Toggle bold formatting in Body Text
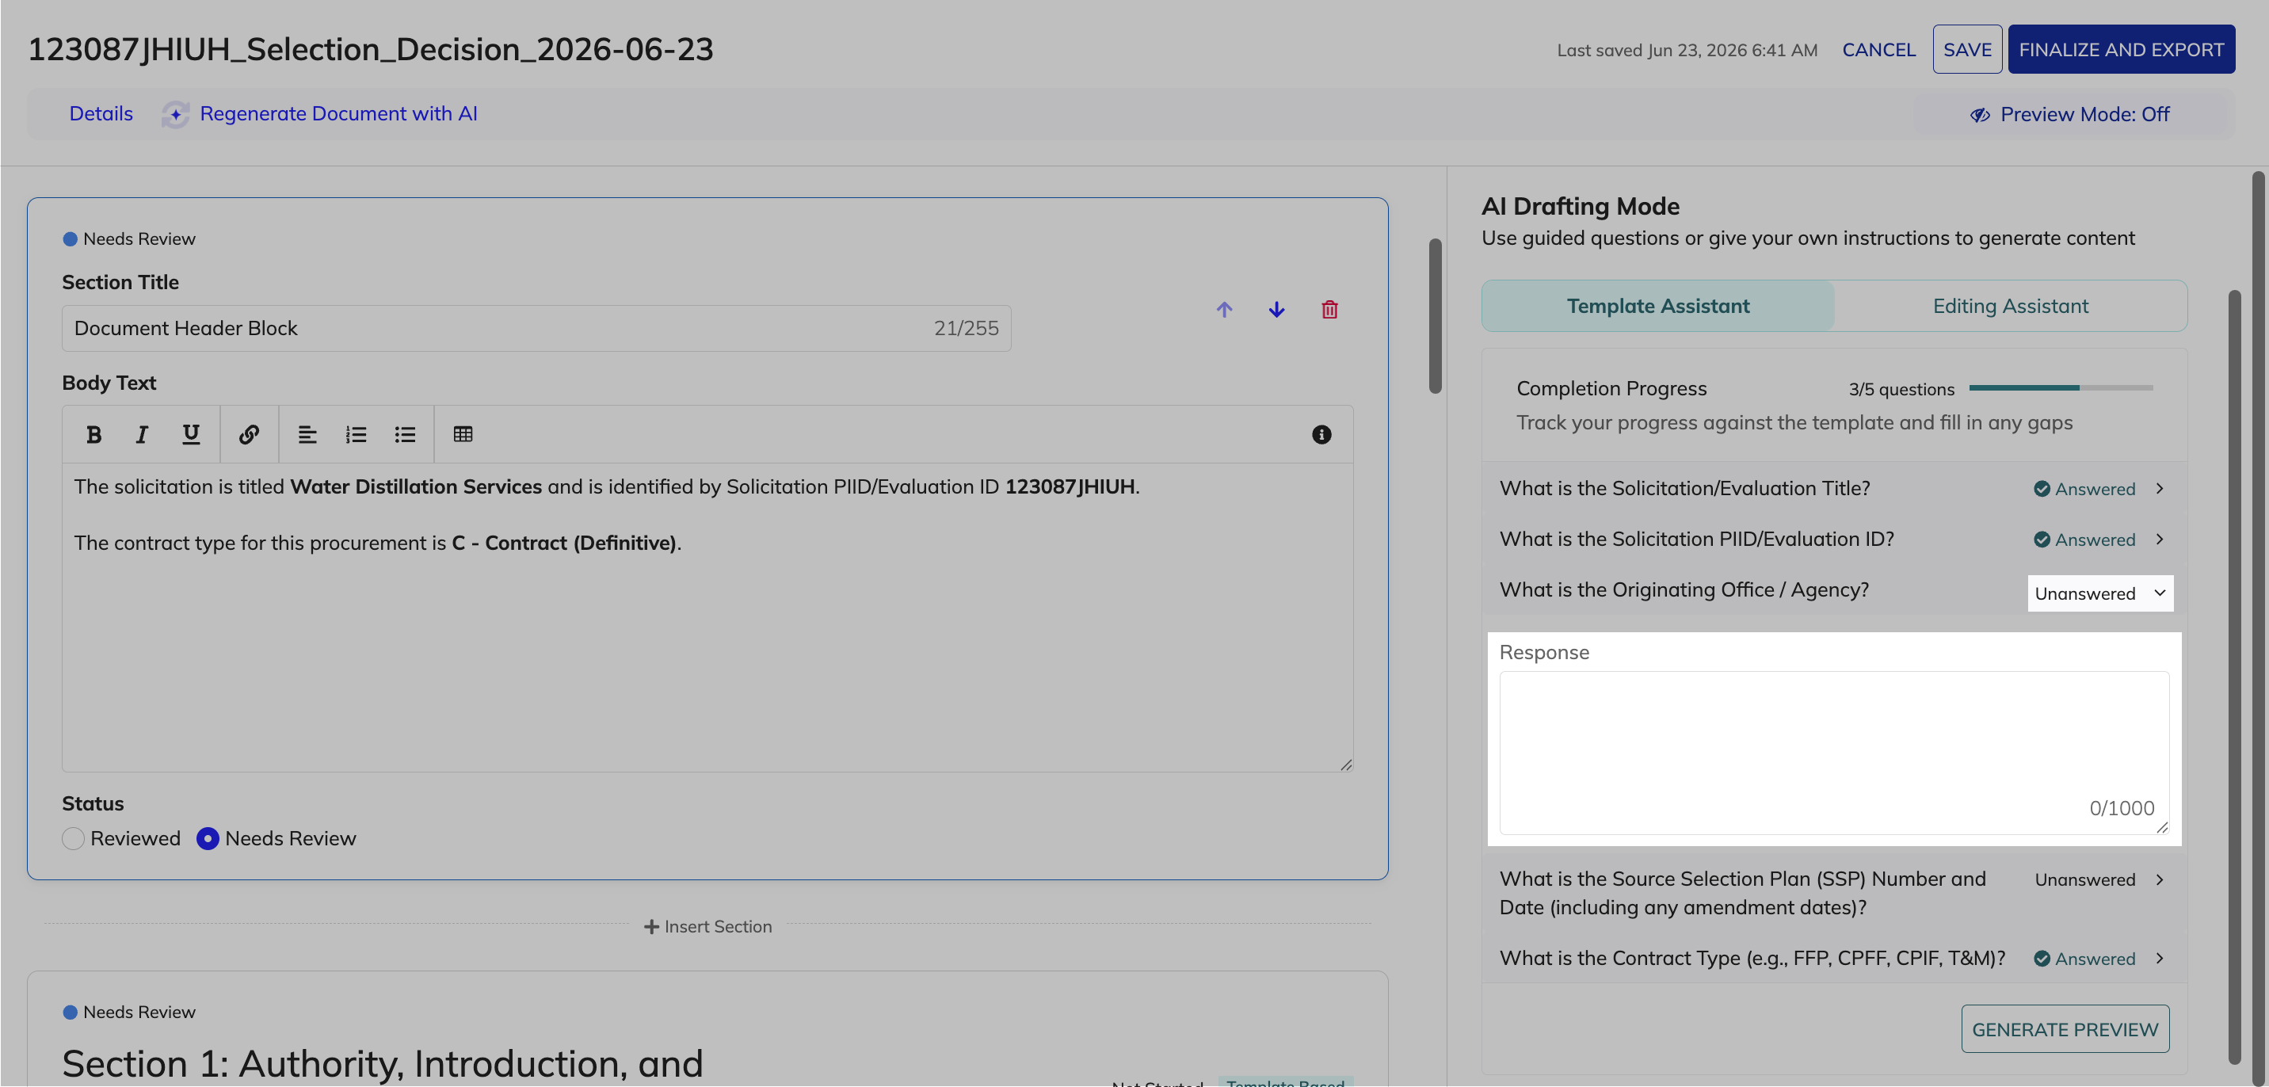This screenshot has width=2269, height=1087. point(93,434)
